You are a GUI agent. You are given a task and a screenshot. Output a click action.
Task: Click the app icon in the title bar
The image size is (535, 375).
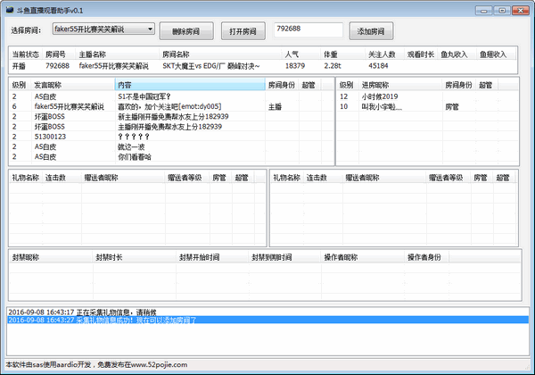point(10,10)
